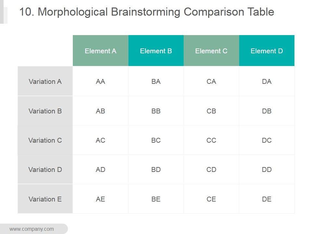Select the CC table cell
The height and width of the screenshot is (234, 312).
click(x=211, y=140)
